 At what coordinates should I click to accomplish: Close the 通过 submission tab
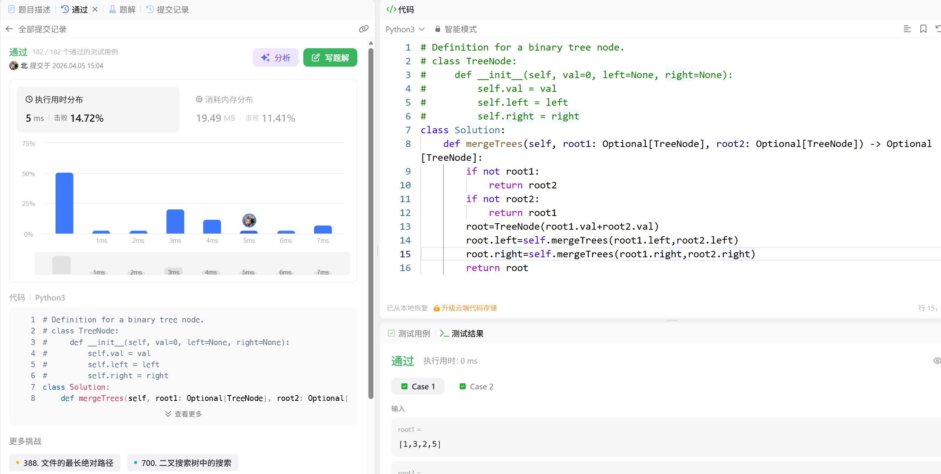[95, 9]
